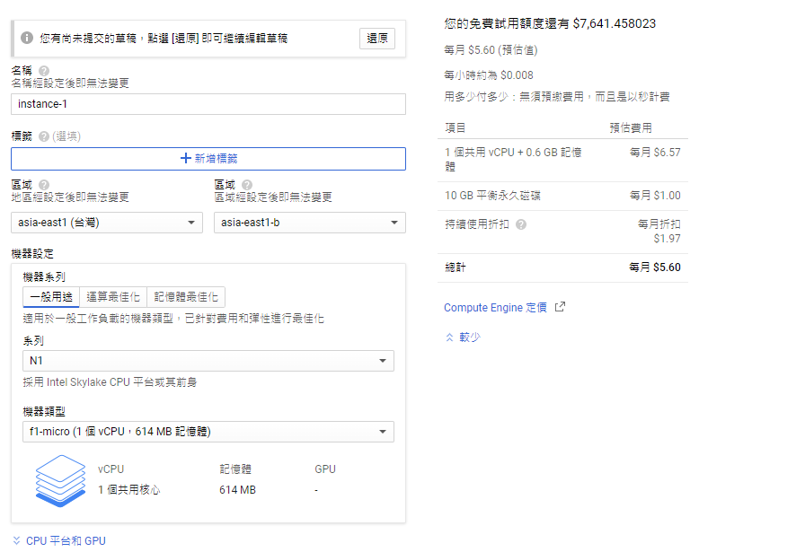The height and width of the screenshot is (552, 805).
Task: Click the help icon beside 標籤 label
Action: coord(44,136)
